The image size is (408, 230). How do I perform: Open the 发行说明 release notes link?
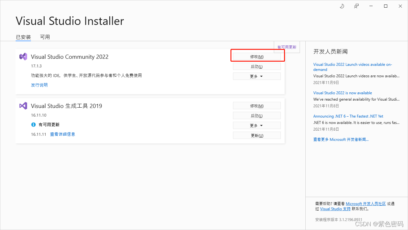pos(39,85)
